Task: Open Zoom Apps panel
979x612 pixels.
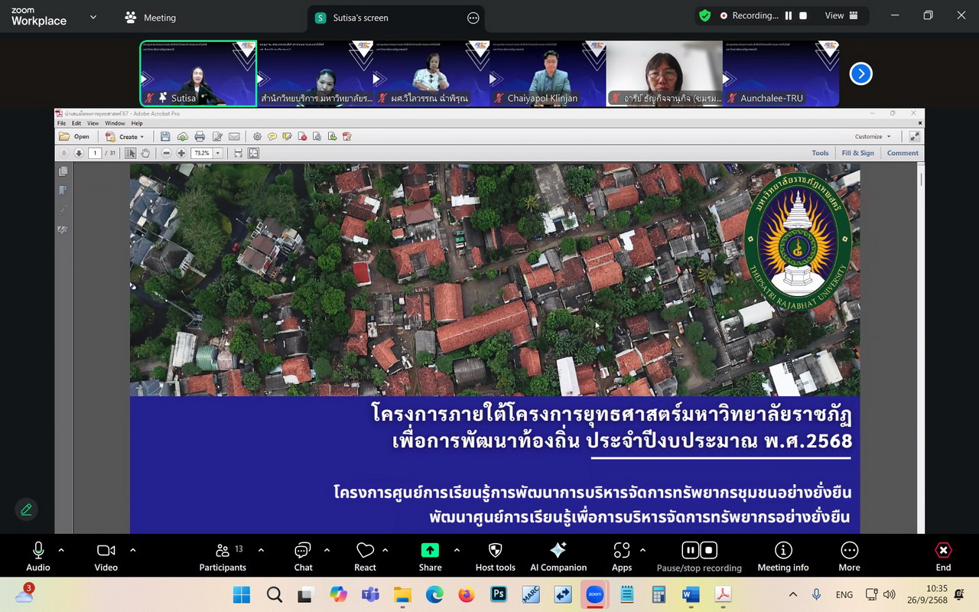Action: (621, 556)
